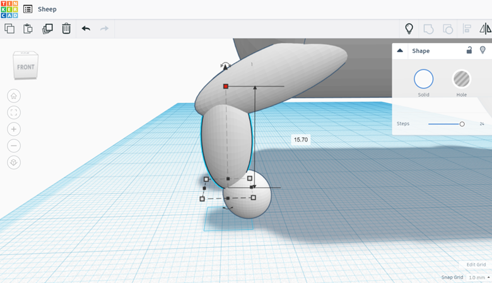The width and height of the screenshot is (492, 283).
Task: Click the Mirror tool icon
Action: [x=486, y=28]
